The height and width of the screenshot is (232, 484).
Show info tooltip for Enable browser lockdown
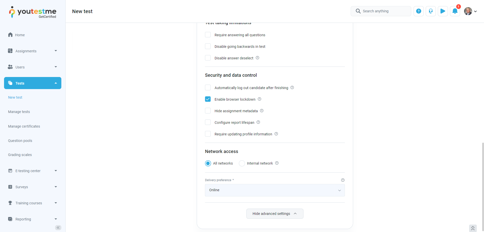259,99
